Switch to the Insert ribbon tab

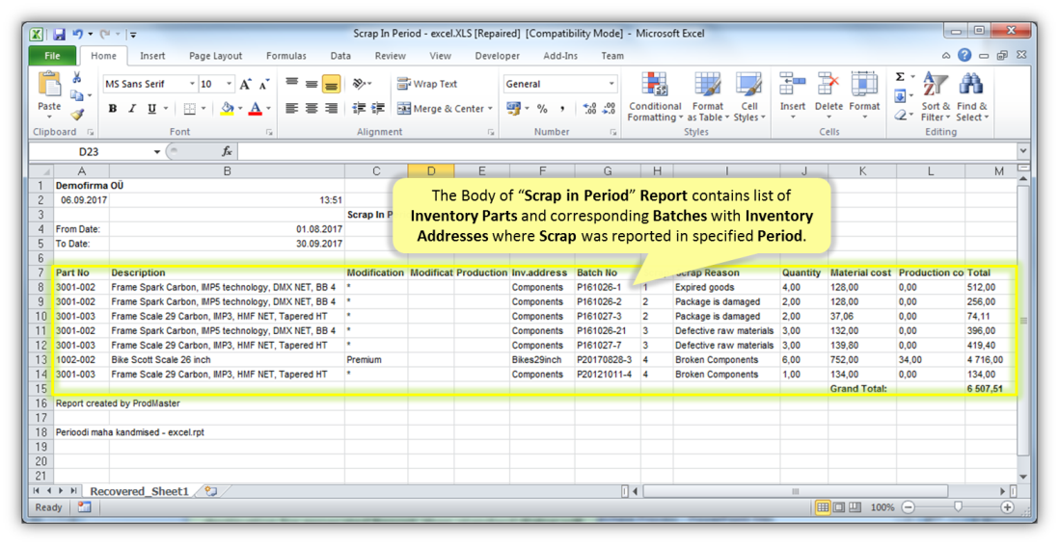coord(152,56)
